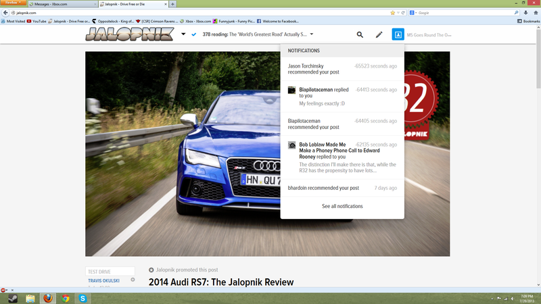The height and width of the screenshot is (304, 541).
Task: Close the add-on bar with the x
Action: tap(12, 290)
